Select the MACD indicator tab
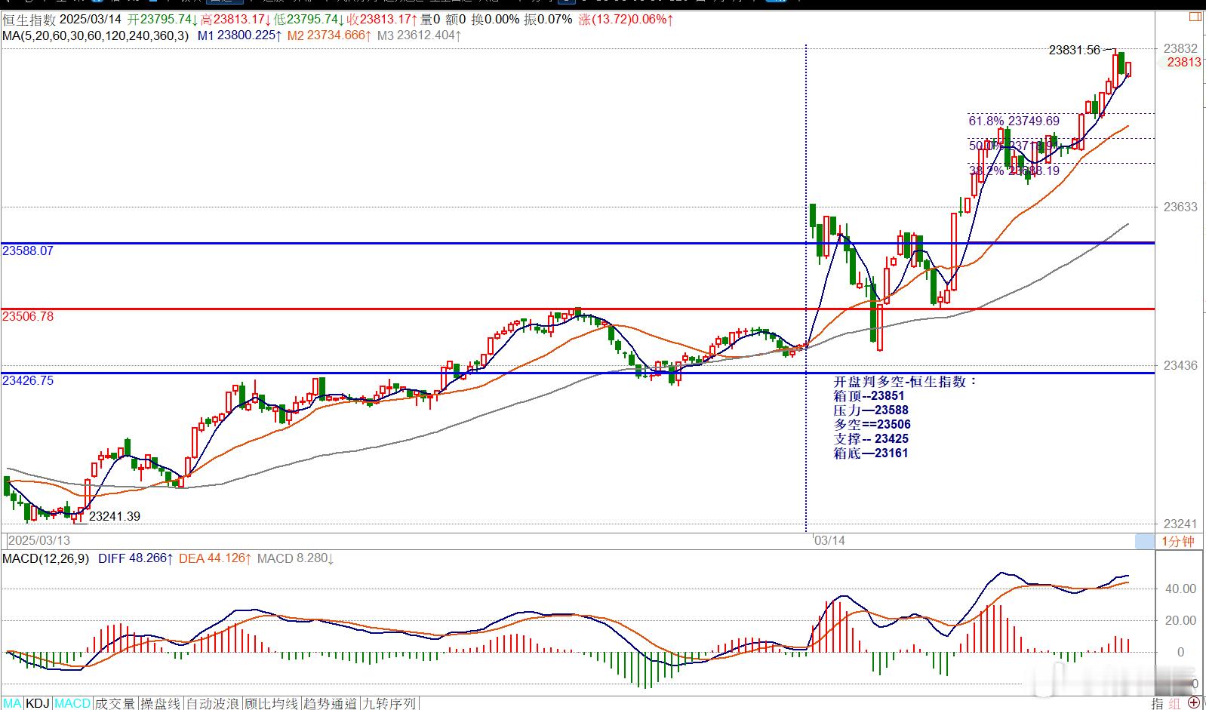 pyautogui.click(x=72, y=703)
